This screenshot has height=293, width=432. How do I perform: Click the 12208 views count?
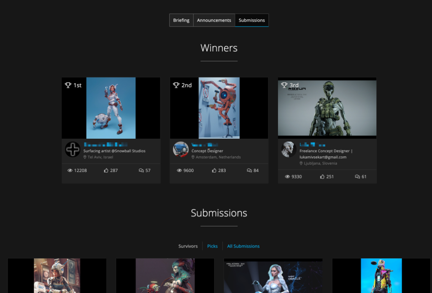coord(81,170)
